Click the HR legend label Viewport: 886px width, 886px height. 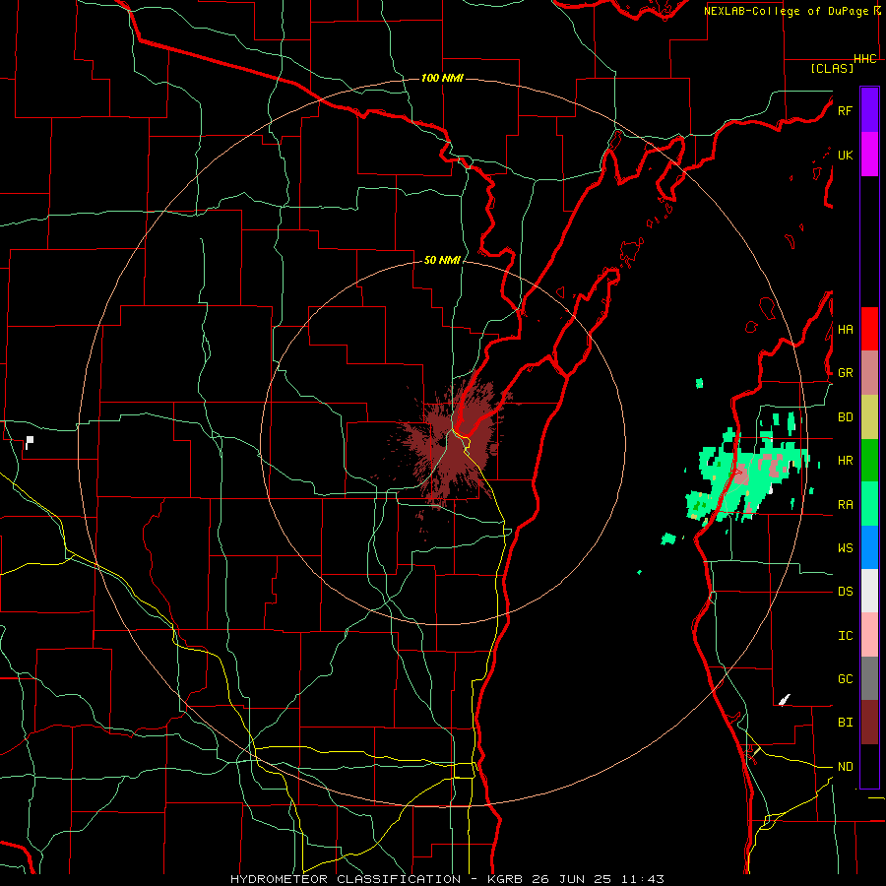pyautogui.click(x=845, y=461)
